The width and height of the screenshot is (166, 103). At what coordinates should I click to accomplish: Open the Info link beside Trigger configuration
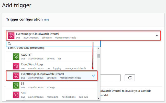point(47,20)
